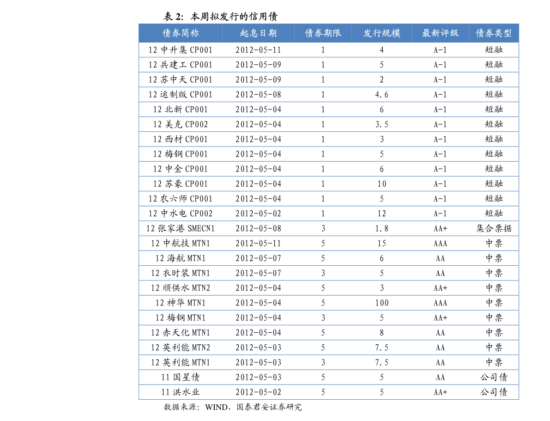The image size is (550, 421).
Task: Click the 起息日期 column header
Action: point(259,33)
